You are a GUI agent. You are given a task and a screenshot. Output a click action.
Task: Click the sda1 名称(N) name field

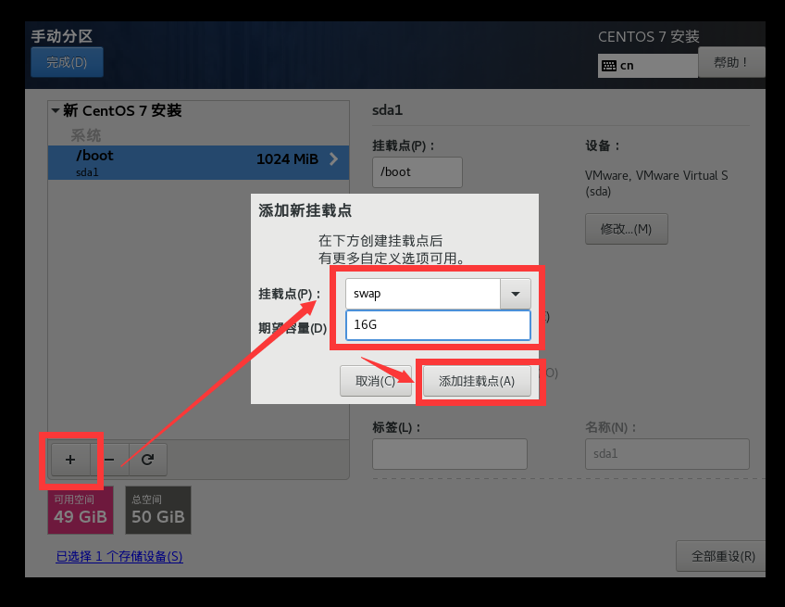coord(667,454)
